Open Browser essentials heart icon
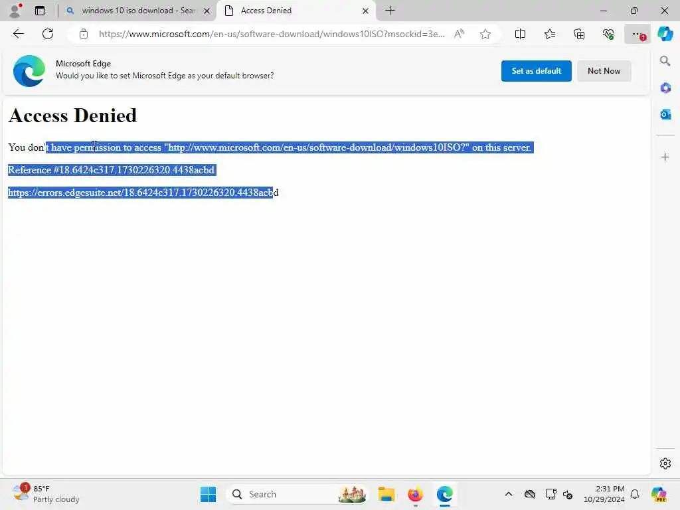The image size is (680, 510). pos(608,34)
